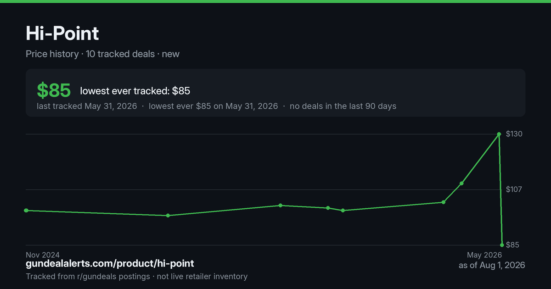Click the data point where the steep rise begins
Screen dimensions: 551x289
444,202
